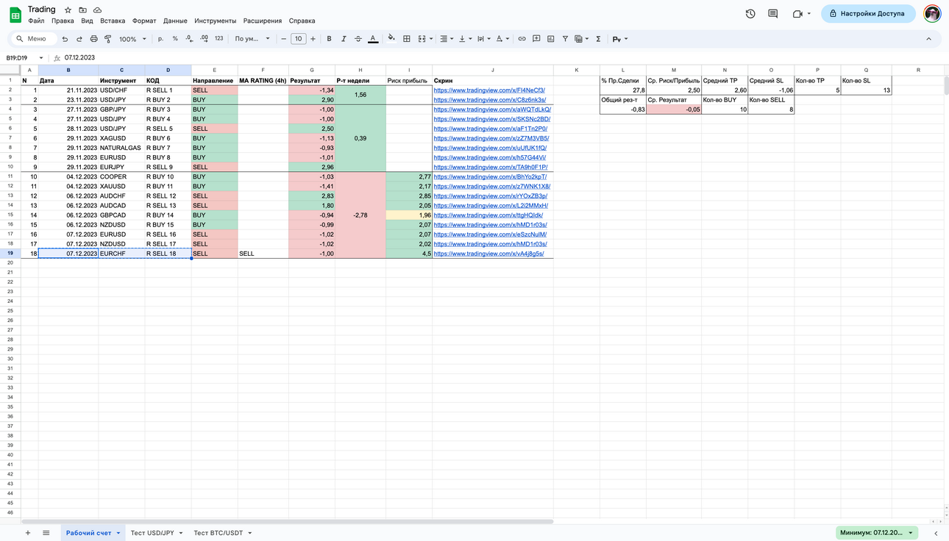Open tradingview link vA4j8g5s
This screenshot has height=541, width=949.
pos(488,254)
